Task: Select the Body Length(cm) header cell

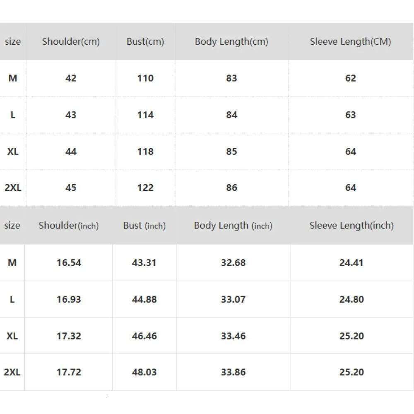Action: coord(231,41)
